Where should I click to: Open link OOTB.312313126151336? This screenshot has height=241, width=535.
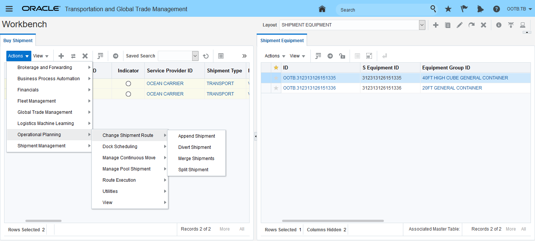tap(309, 88)
